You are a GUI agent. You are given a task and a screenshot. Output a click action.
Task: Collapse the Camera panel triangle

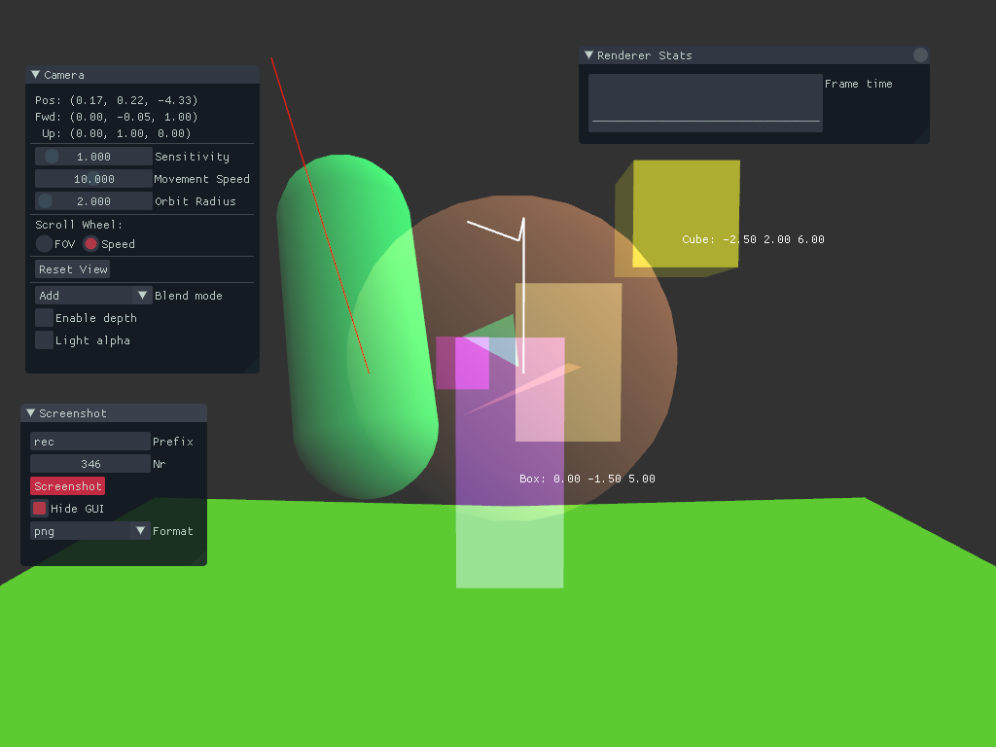pyautogui.click(x=36, y=75)
